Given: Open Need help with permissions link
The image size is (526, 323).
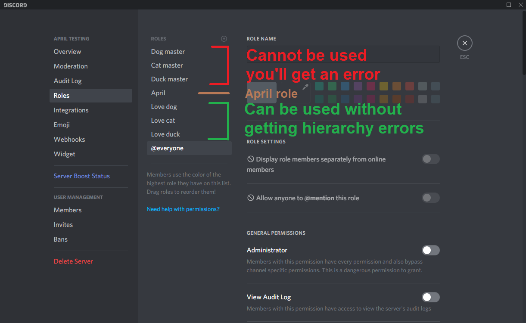Looking at the screenshot, I should click(183, 209).
